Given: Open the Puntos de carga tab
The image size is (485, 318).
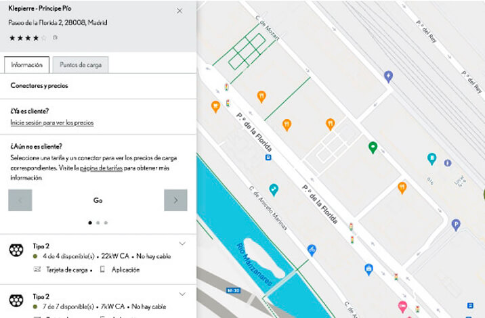Looking at the screenshot, I should click(x=81, y=65).
